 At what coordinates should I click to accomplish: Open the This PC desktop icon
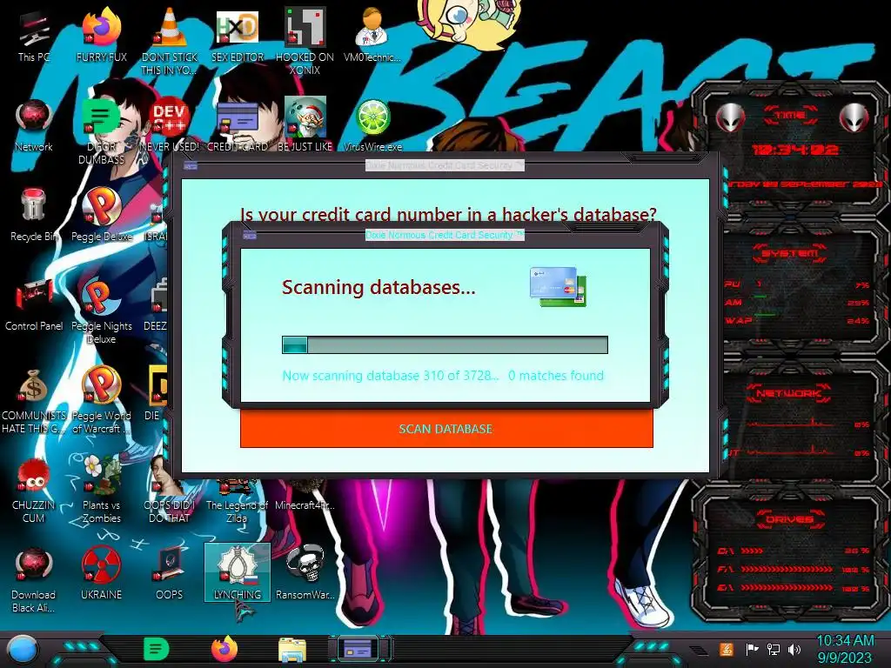point(34,36)
